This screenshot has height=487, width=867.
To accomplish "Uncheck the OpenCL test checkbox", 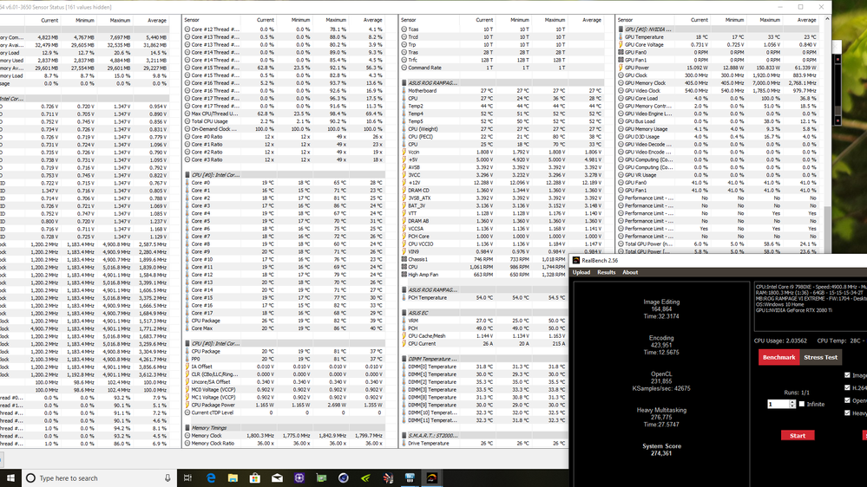I will point(847,400).
